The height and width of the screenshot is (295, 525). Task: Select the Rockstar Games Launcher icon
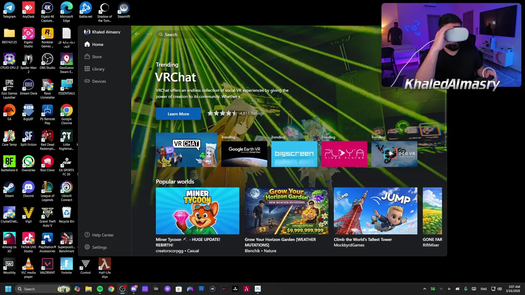click(x=47, y=38)
